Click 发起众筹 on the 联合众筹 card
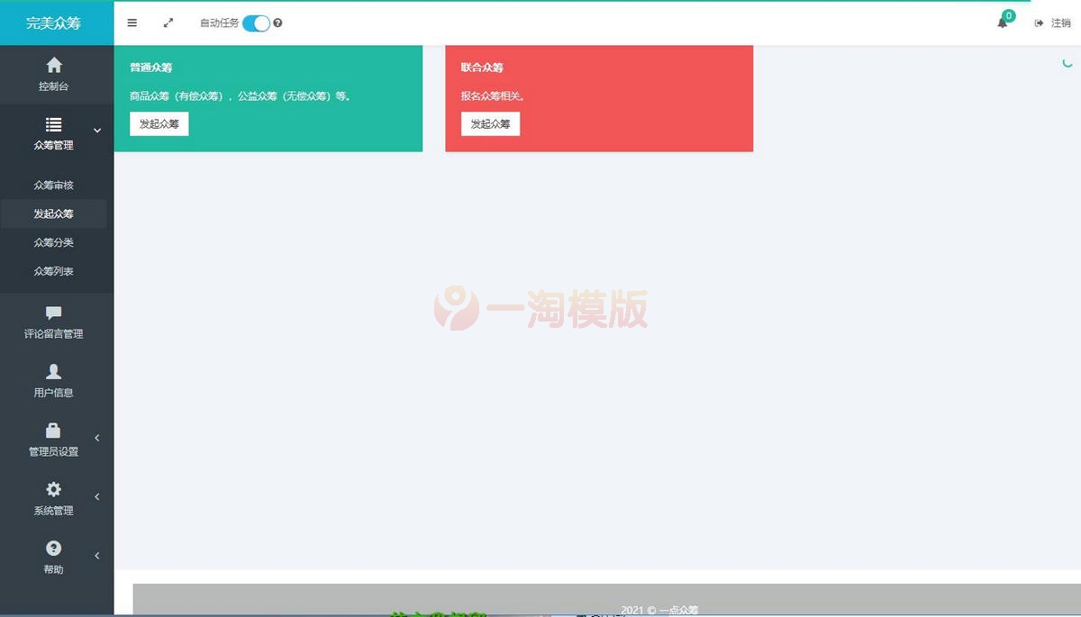1081x617 pixels. 490,123
